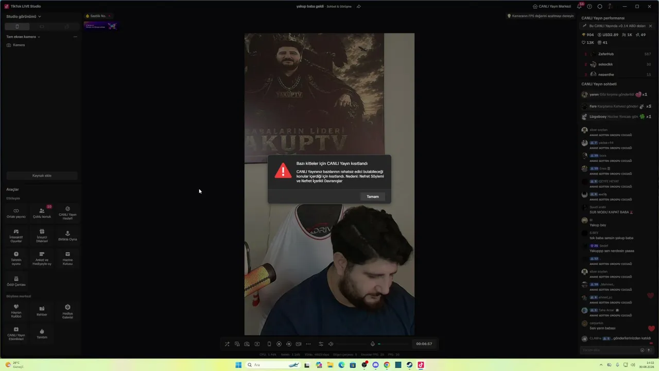This screenshot has width=659, height=371.
Task: Open İzleyici Dilekleri tool
Action: pos(42,236)
